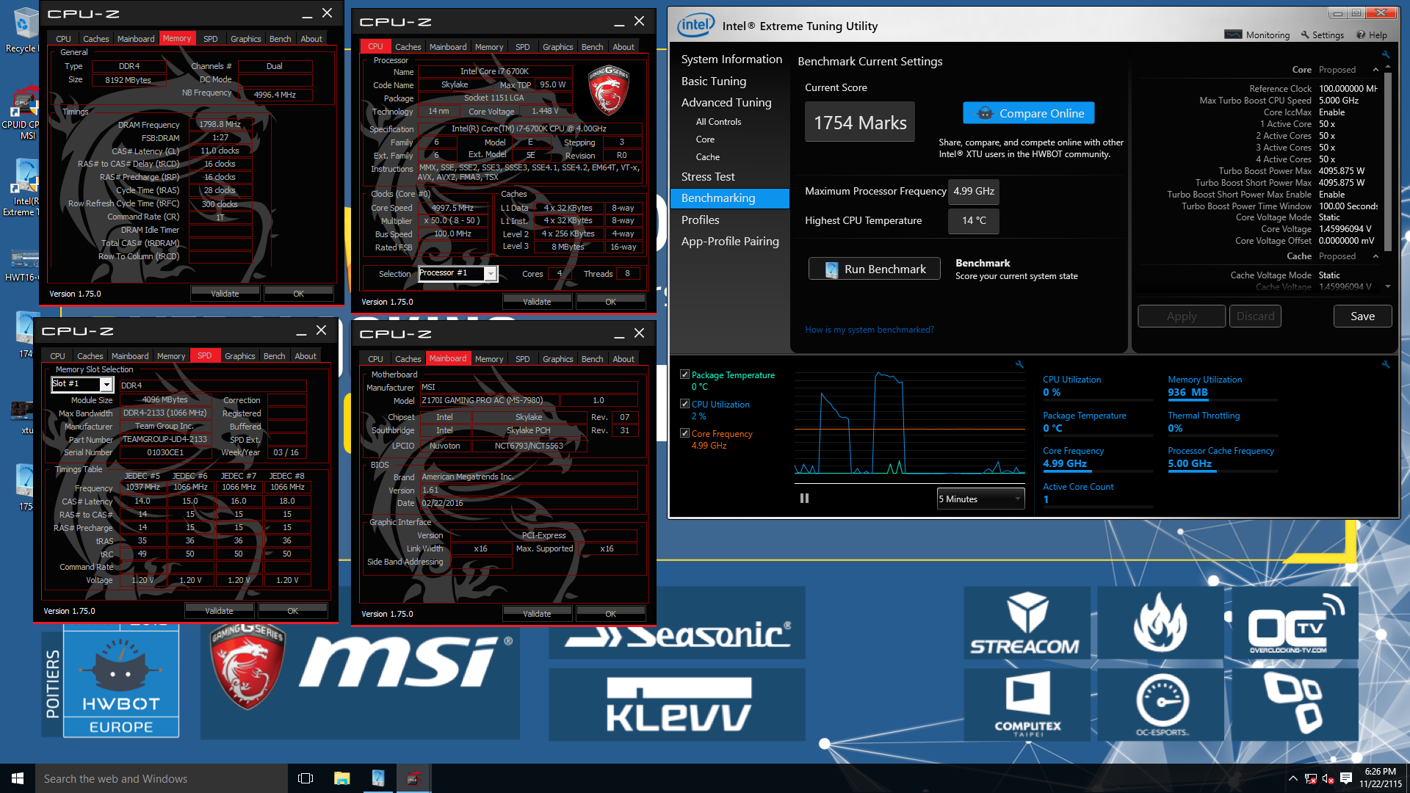Image resolution: width=1410 pixels, height=793 pixels.
Task: Open the taskbar clock and date
Action: pos(1380,778)
